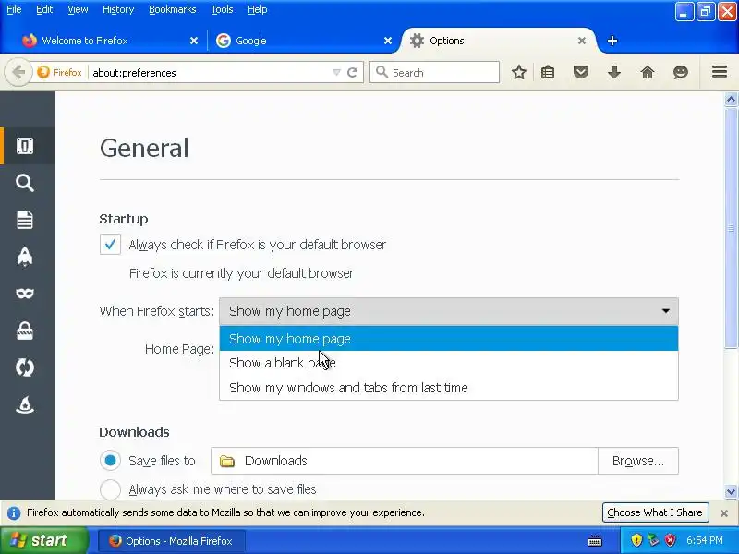Open the Search preferences magnifier icon
The height and width of the screenshot is (554, 739).
25,183
